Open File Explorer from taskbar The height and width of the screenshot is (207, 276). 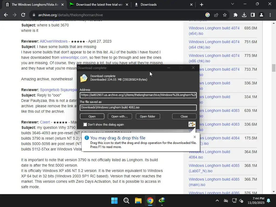[x=138, y=201]
